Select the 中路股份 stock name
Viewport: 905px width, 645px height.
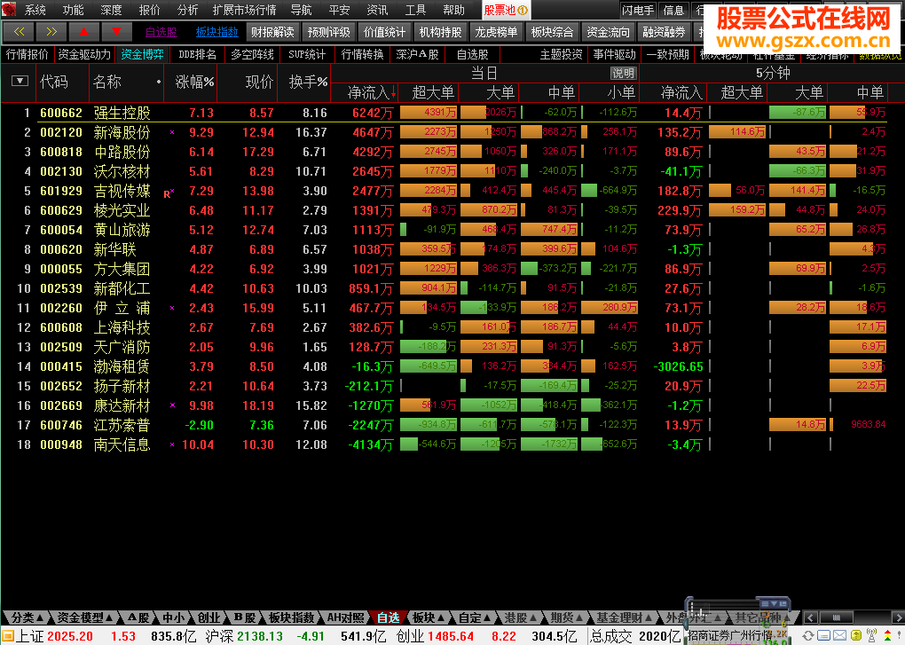coord(122,152)
